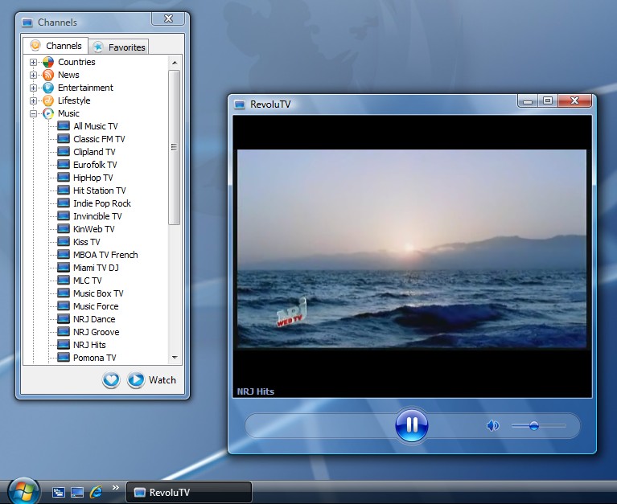This screenshot has width=617, height=504.
Task: Open the Windows Start menu orb
Action: pos(23,490)
